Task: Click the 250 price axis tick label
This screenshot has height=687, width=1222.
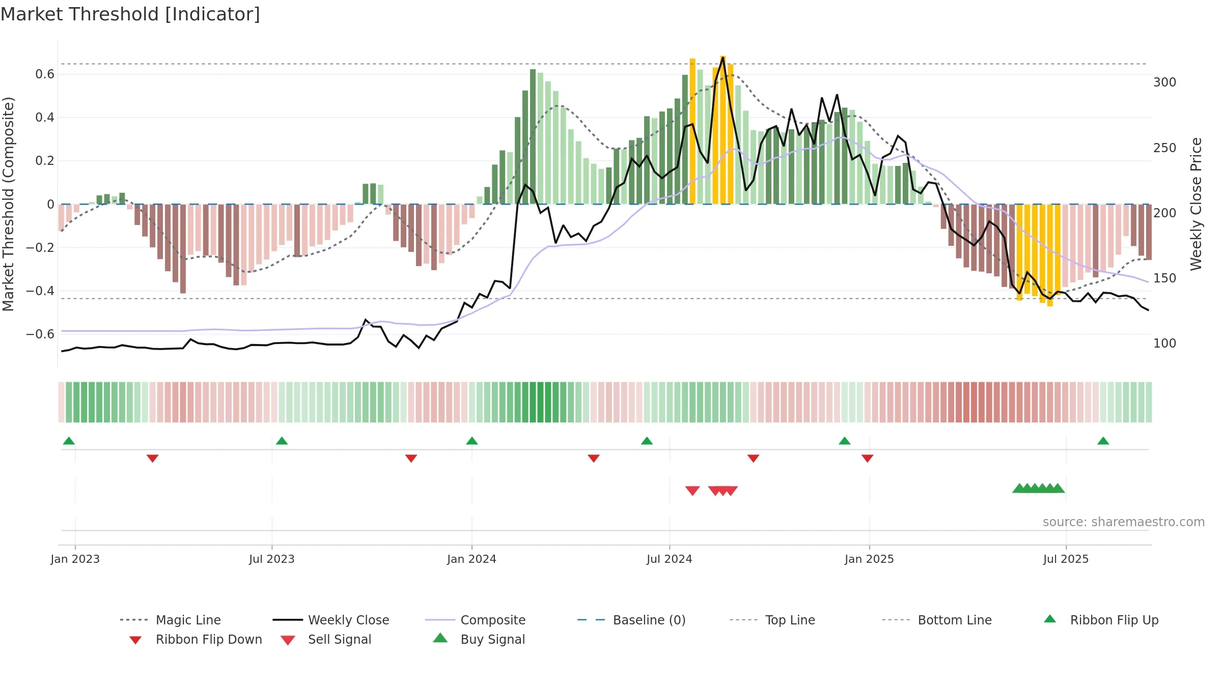Action: pos(1165,148)
